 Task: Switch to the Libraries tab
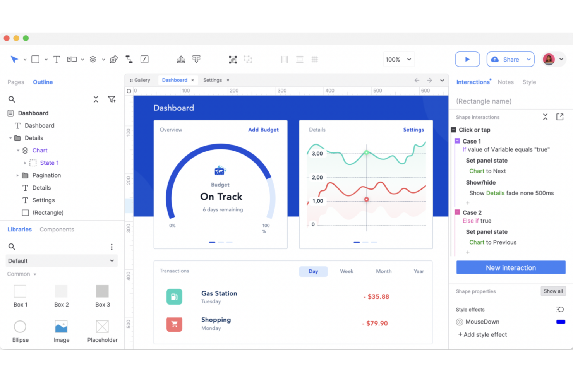pyautogui.click(x=20, y=230)
